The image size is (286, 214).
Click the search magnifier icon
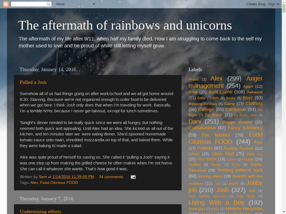(x=49, y=4)
